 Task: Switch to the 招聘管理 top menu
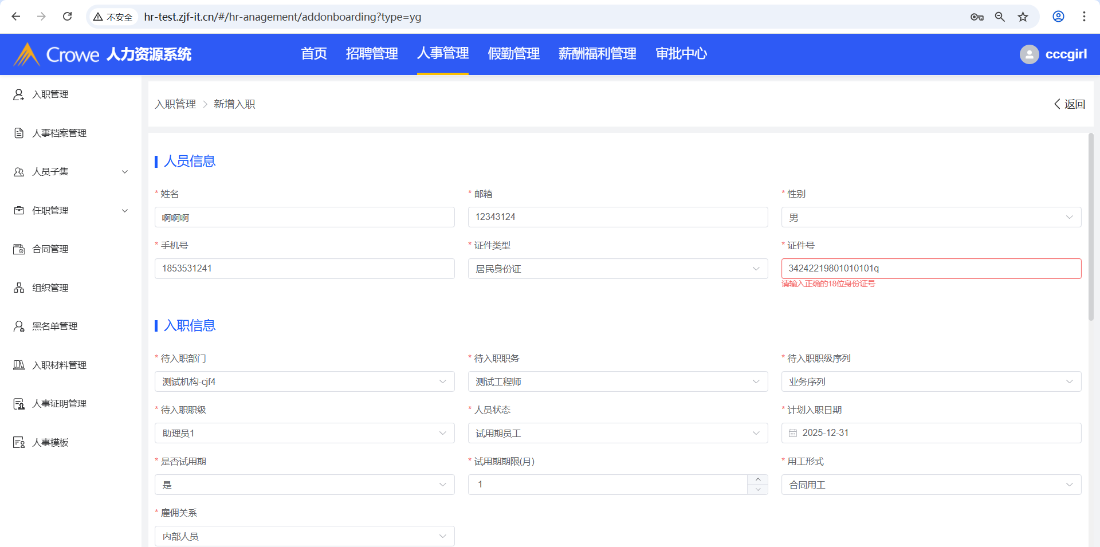tap(372, 54)
